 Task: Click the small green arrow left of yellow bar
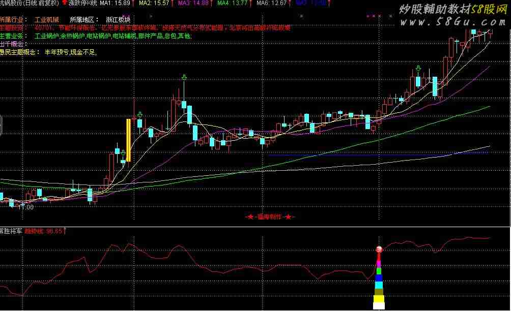click(x=123, y=152)
